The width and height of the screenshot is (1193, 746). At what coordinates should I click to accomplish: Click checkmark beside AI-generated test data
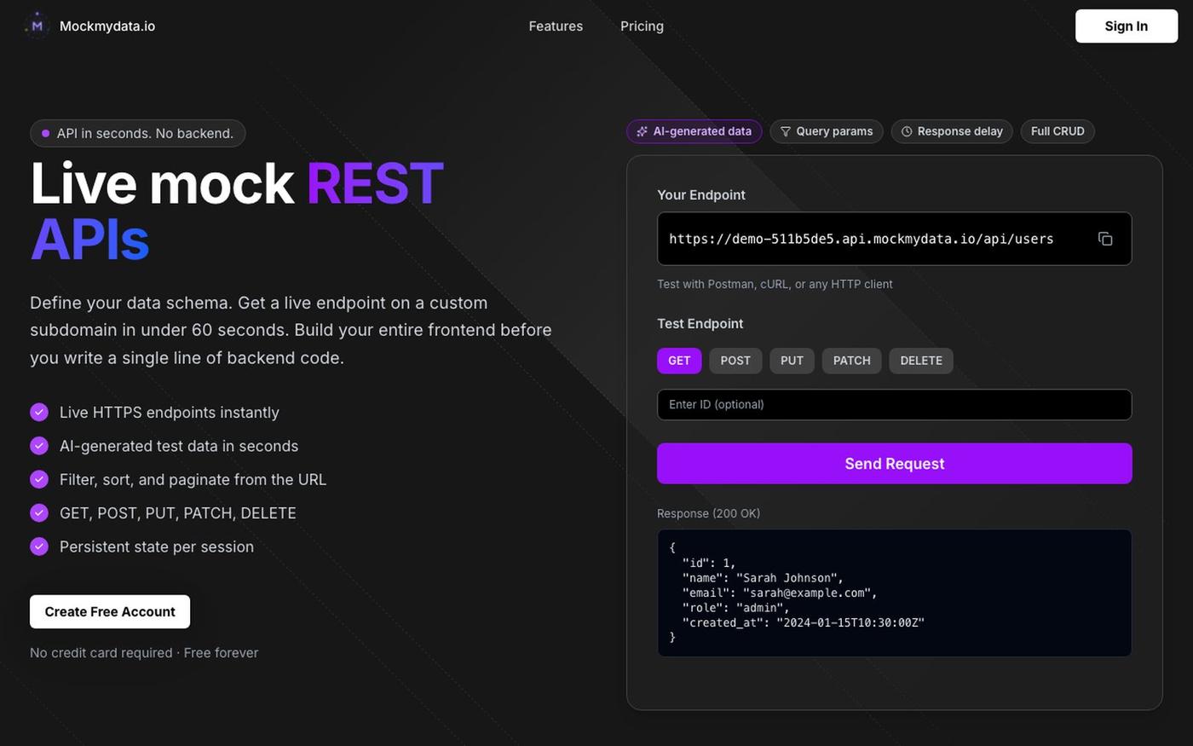39,446
